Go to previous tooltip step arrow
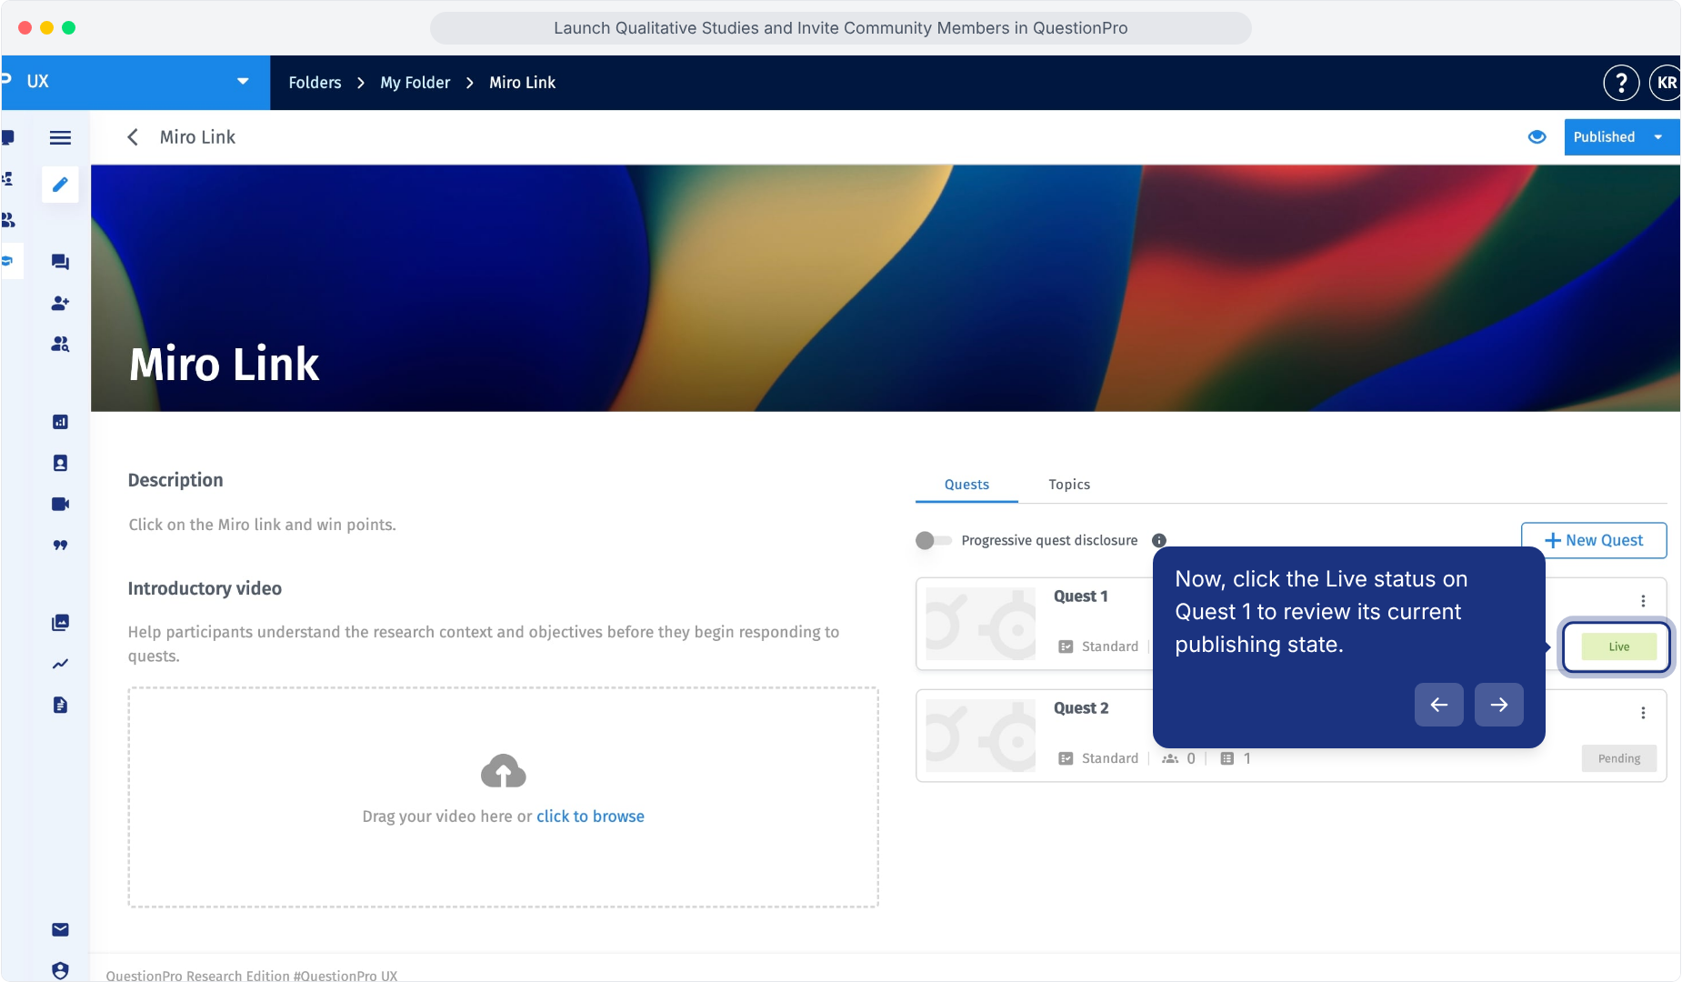The height and width of the screenshot is (982, 1682). [1439, 705]
